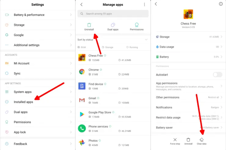Go back from Manage apps screen
226x150 pixels.
point(82,5)
